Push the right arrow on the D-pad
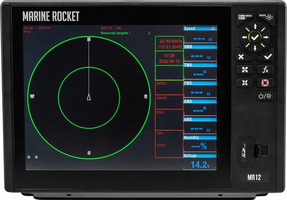This screenshot has height=200, width=287. coord(266,38)
